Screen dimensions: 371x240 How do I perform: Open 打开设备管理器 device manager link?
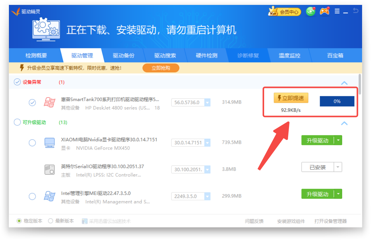(x=330, y=221)
